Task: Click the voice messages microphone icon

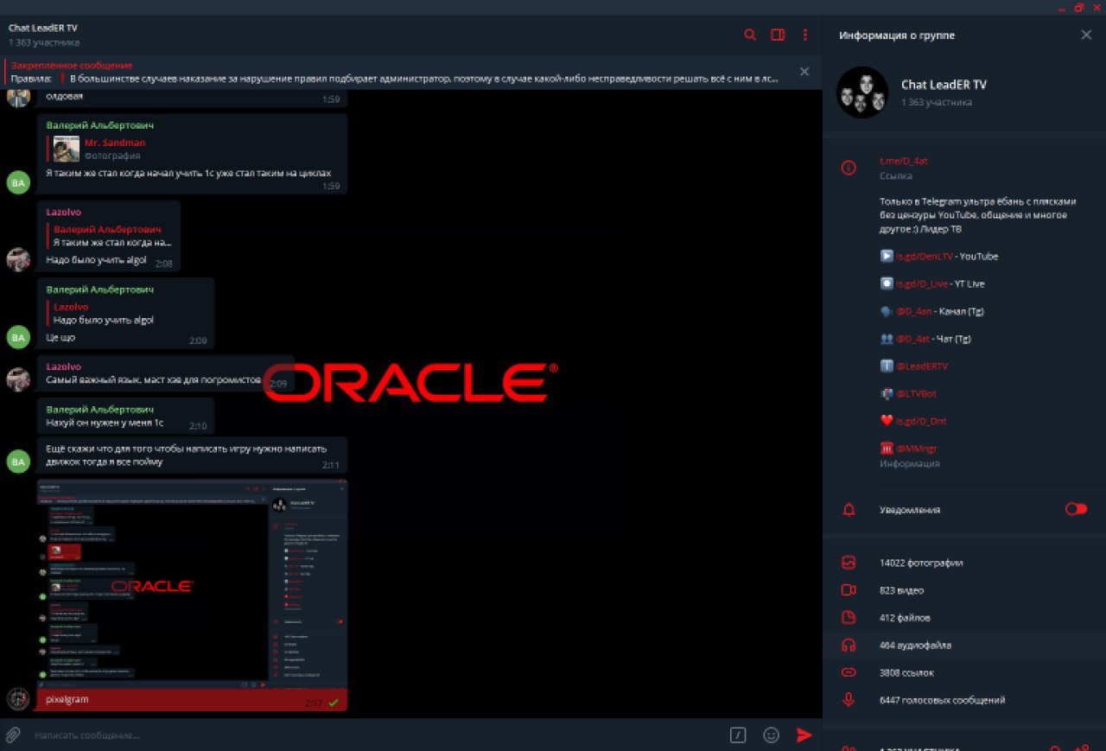Action: click(849, 700)
